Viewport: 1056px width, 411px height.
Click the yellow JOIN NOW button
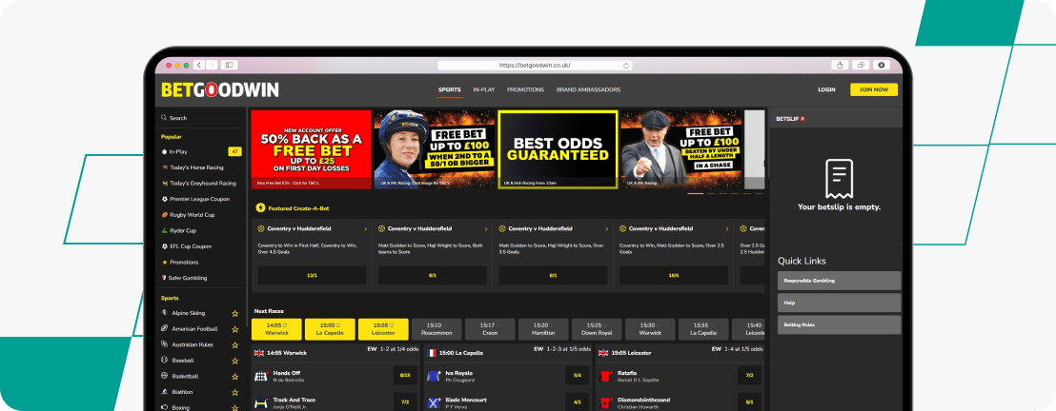coord(874,89)
